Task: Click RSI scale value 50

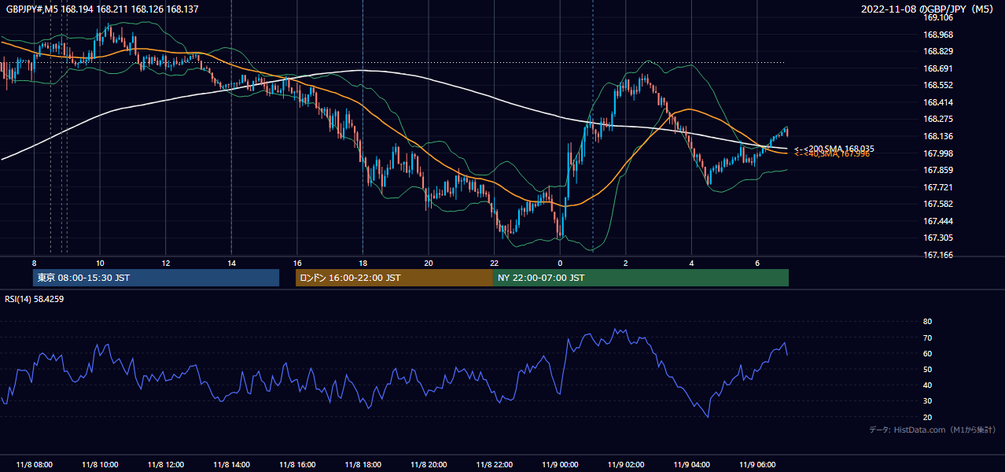Action: (927, 369)
